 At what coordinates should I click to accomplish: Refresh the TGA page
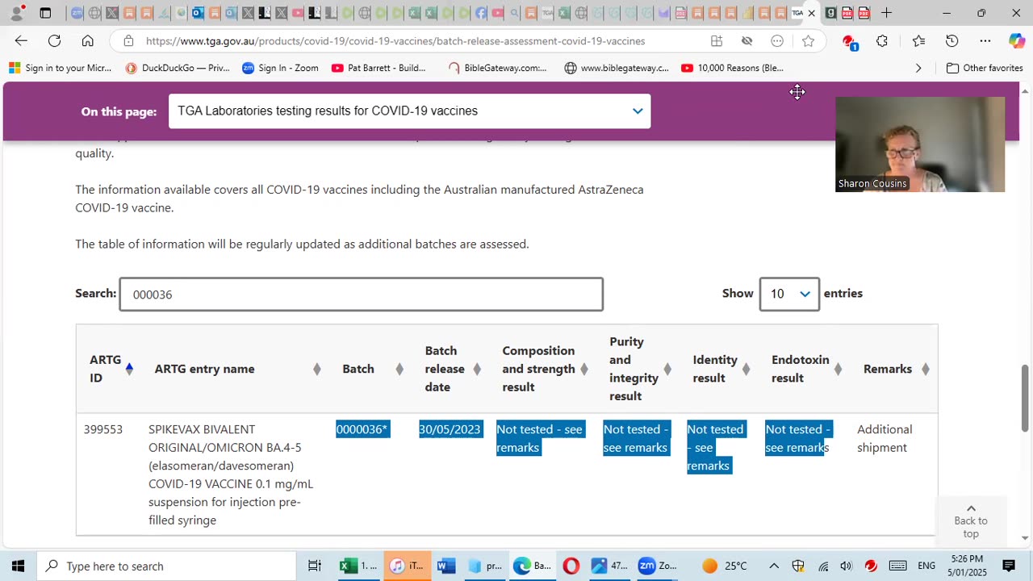pos(54,41)
